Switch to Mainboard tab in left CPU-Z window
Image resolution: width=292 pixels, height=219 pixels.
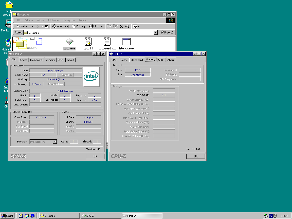(36, 60)
